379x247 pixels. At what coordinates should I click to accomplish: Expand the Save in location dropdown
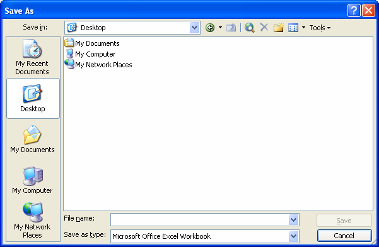[x=195, y=28]
